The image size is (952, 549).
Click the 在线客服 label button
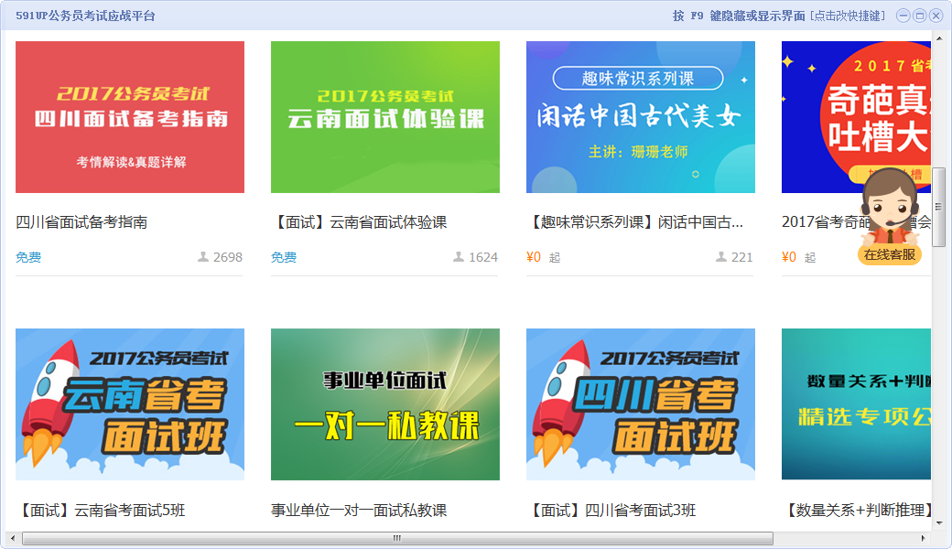[x=890, y=255]
